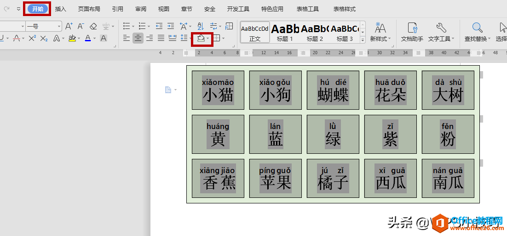
Task: Click the yellow text highlight color button
Action: (x=72, y=39)
